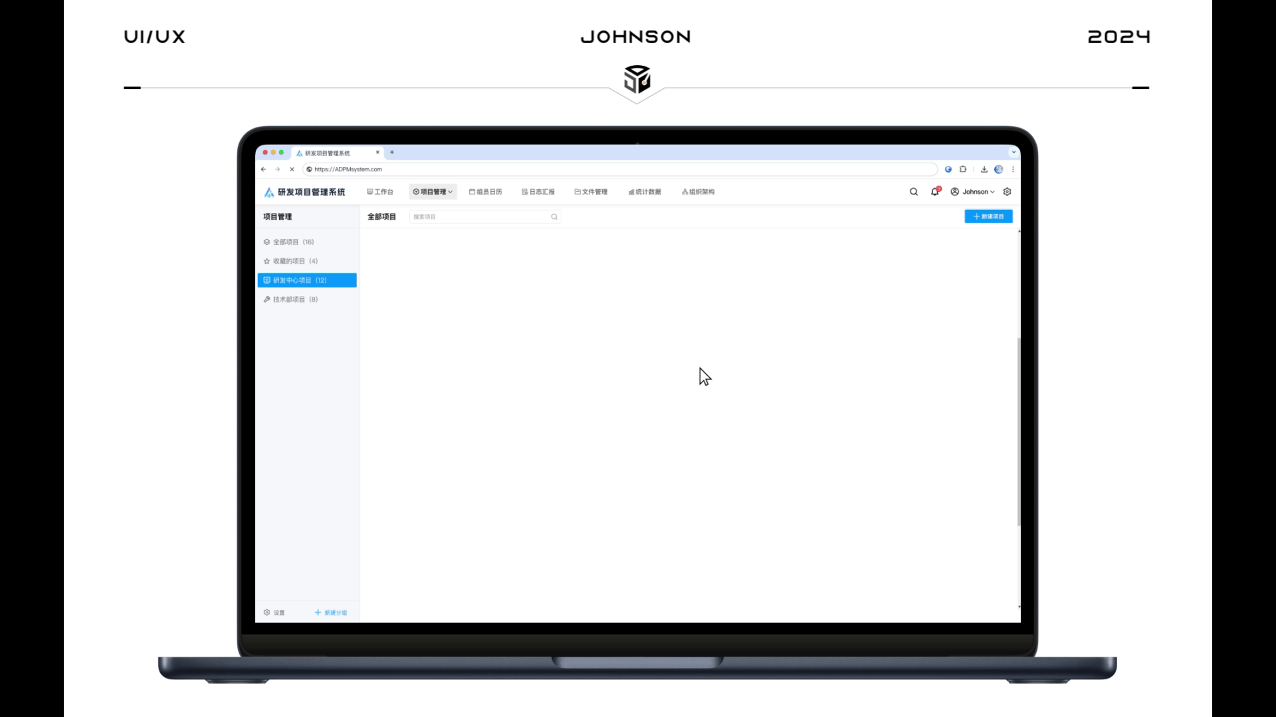The width and height of the screenshot is (1276, 717).
Task: Open browser downloads icon
Action: [984, 169]
